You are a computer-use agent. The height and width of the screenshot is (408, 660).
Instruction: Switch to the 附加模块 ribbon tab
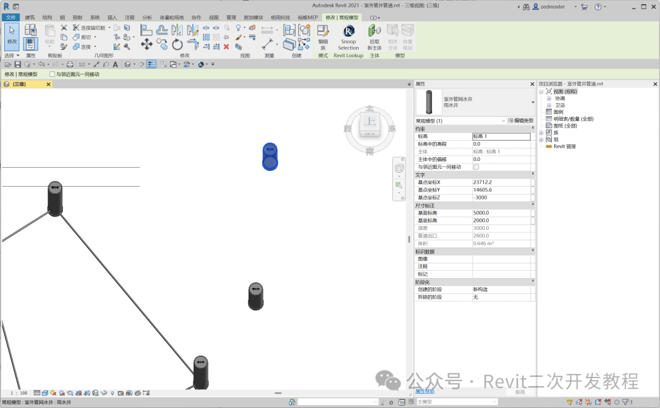click(x=254, y=17)
